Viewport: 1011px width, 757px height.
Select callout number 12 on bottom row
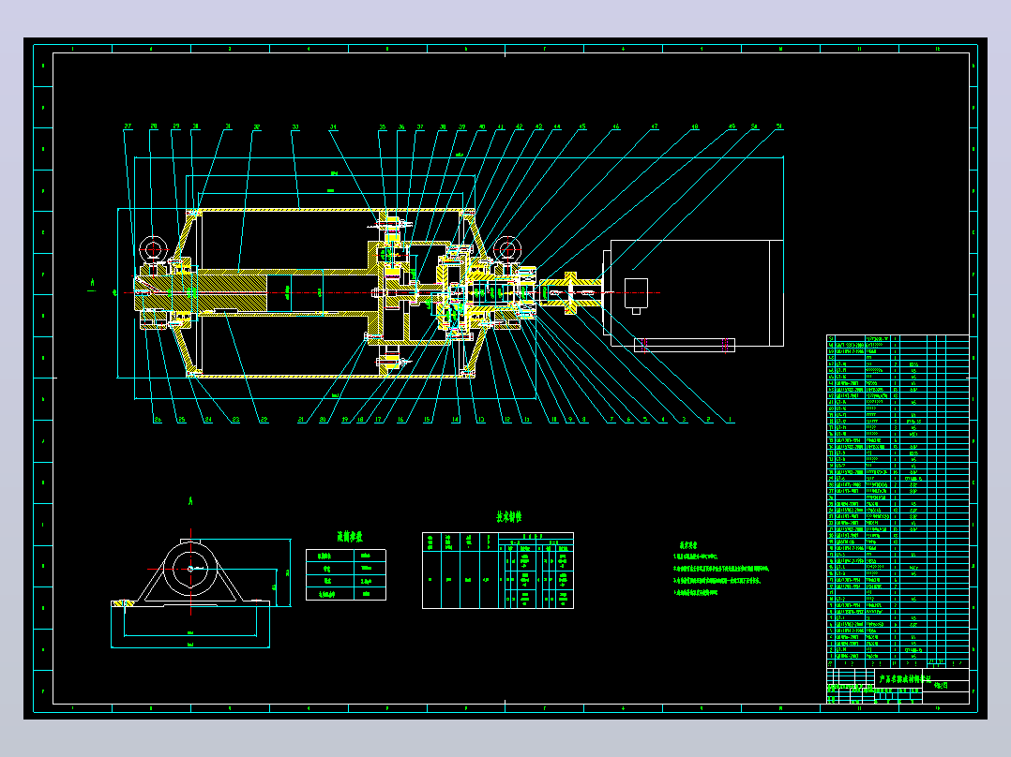click(506, 420)
